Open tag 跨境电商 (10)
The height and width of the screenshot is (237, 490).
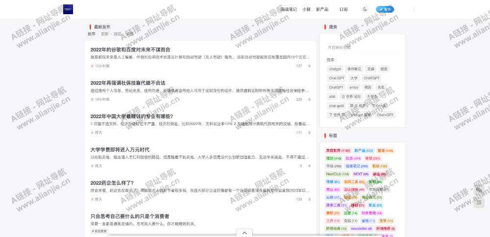click(x=336, y=229)
